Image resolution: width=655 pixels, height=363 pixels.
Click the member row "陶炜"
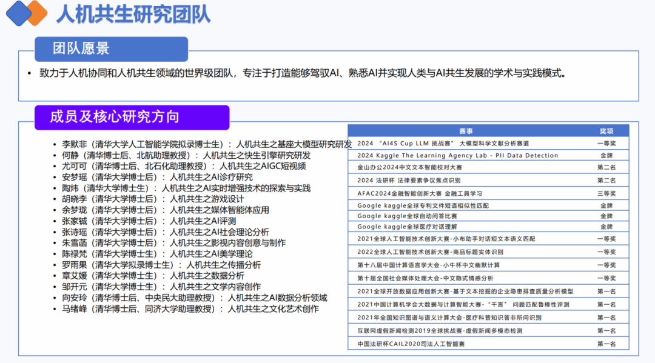point(186,188)
